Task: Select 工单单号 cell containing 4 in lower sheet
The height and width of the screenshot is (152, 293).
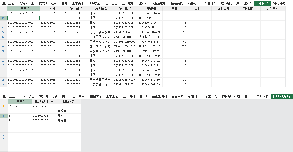Action: tap(20, 121)
